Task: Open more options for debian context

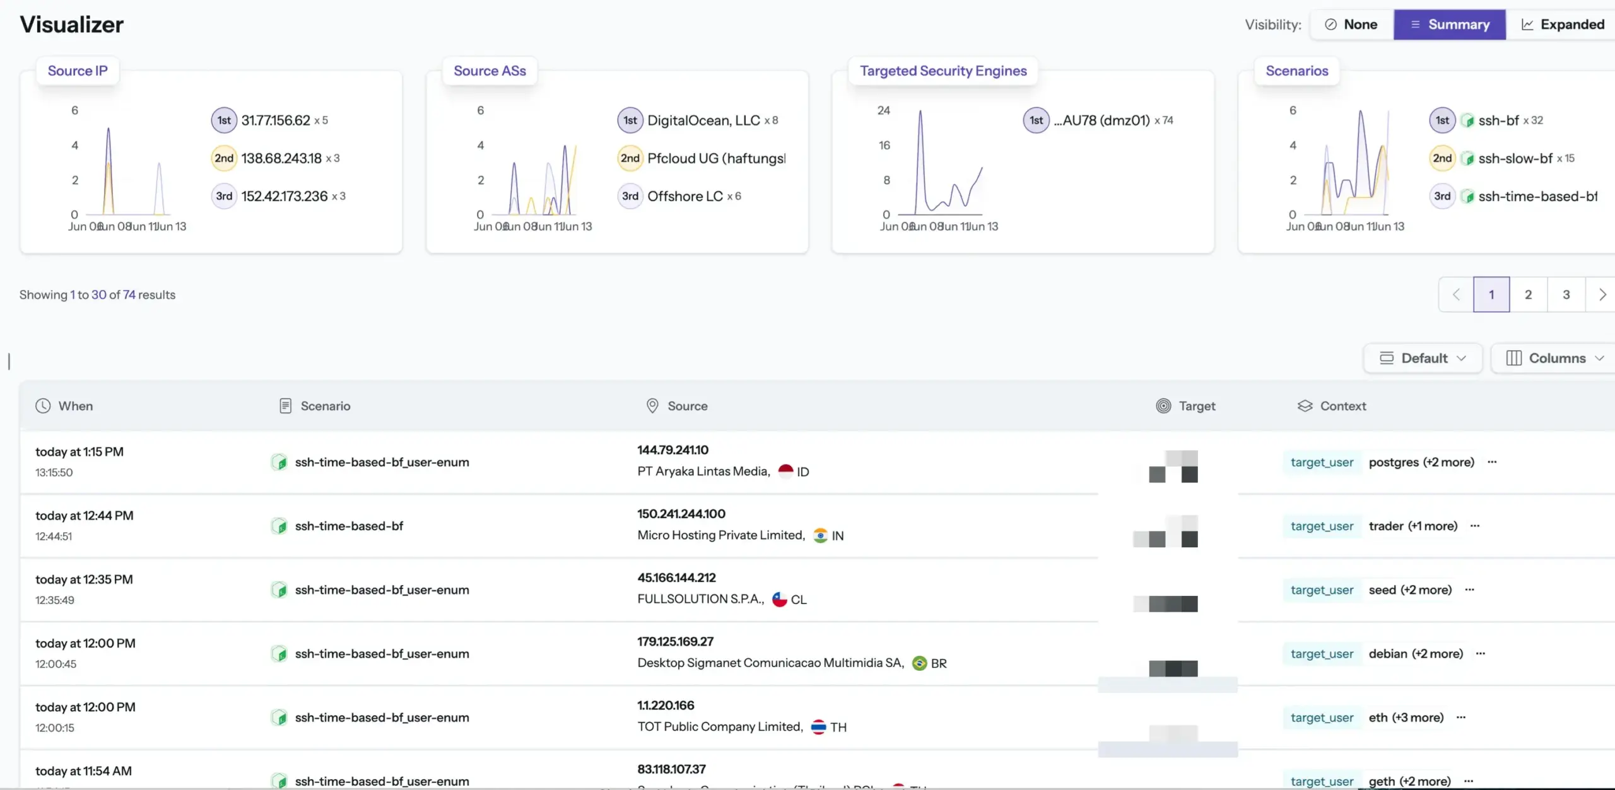Action: 1481,654
